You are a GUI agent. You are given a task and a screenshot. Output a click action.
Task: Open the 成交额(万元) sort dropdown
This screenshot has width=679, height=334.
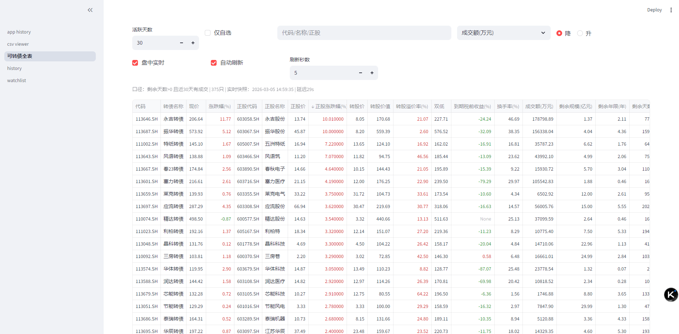(x=503, y=33)
